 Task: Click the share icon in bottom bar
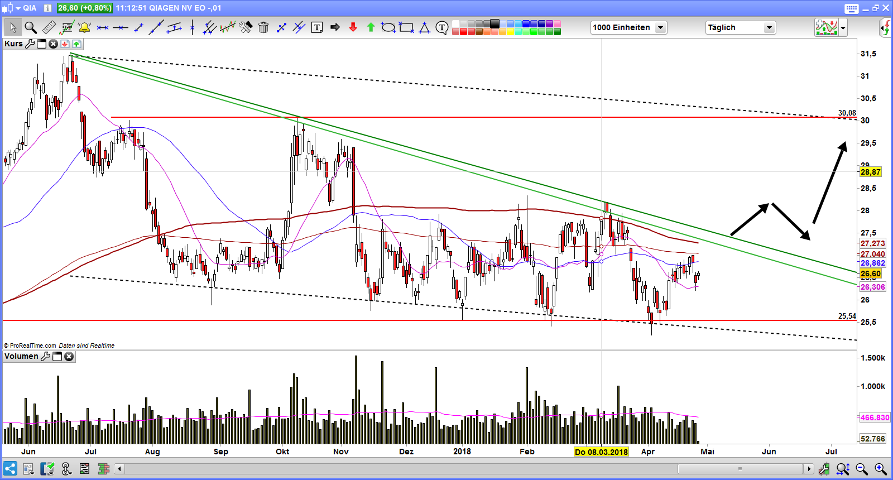click(10, 468)
